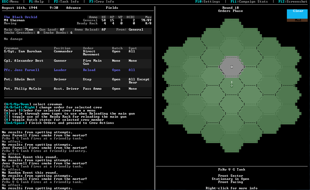
Task: Select crewman S/Sgt. Sam Barnham
Action: 23,51
